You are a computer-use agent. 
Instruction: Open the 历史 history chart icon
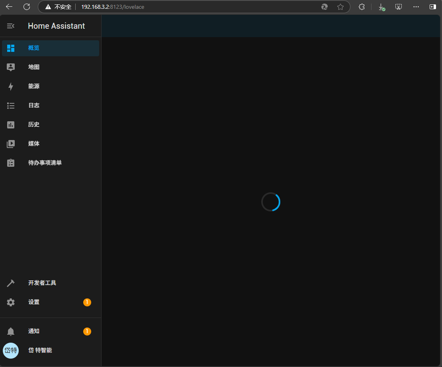coord(11,125)
